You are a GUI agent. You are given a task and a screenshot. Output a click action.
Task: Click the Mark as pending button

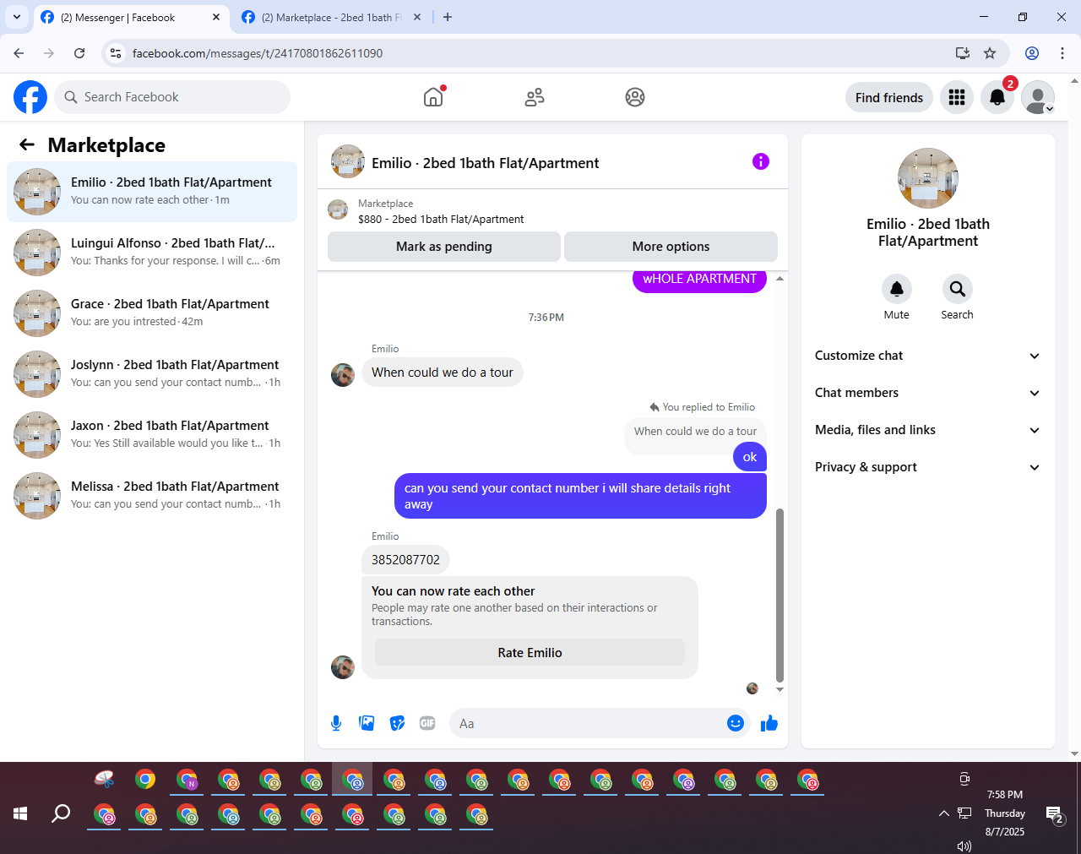tap(444, 247)
